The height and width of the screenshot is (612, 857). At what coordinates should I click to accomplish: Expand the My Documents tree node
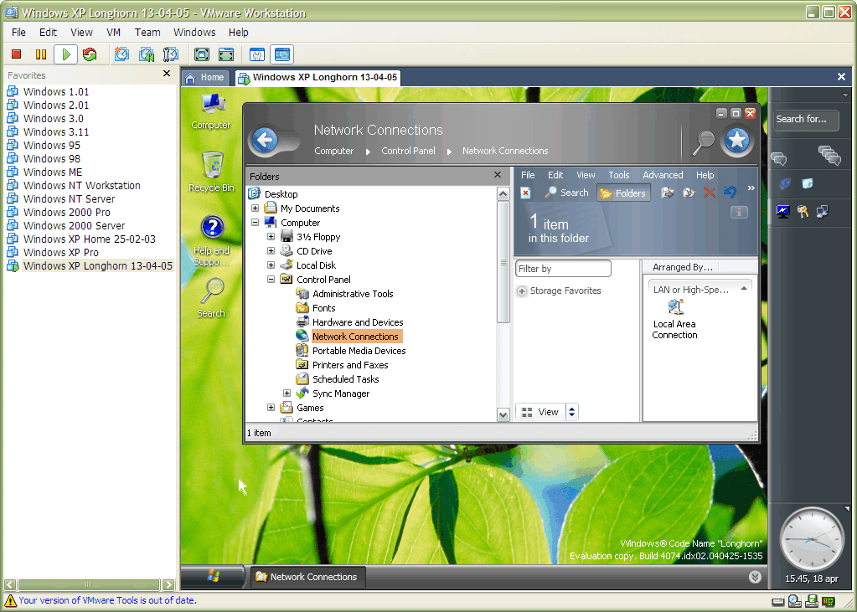pyautogui.click(x=256, y=208)
